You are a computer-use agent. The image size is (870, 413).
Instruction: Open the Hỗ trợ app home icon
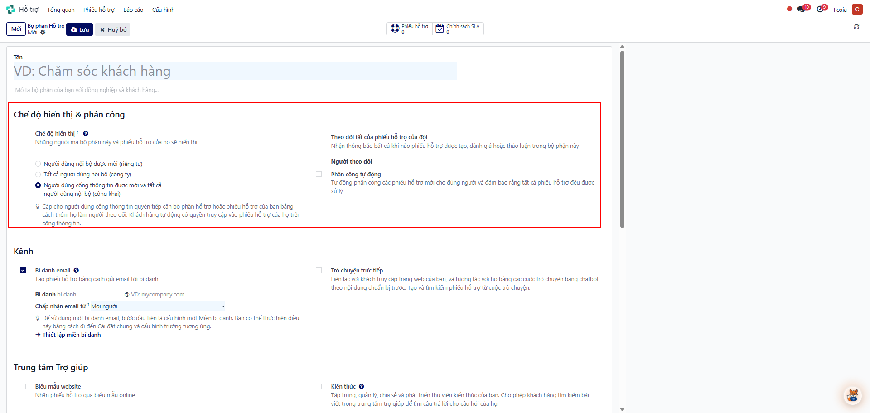(10, 10)
